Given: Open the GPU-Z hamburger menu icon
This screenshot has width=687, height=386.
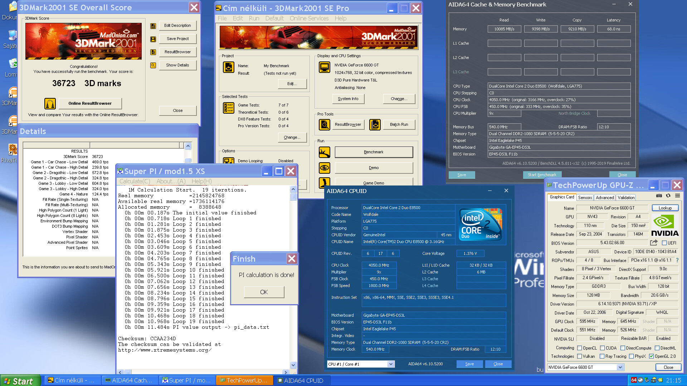Looking at the screenshot, I should pyautogui.click(x=677, y=196).
